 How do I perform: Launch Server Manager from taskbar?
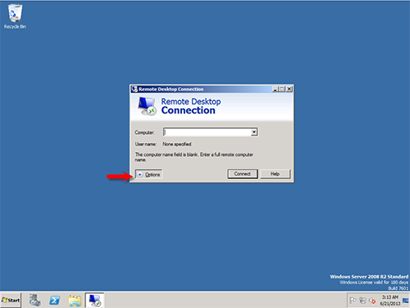(x=35, y=301)
